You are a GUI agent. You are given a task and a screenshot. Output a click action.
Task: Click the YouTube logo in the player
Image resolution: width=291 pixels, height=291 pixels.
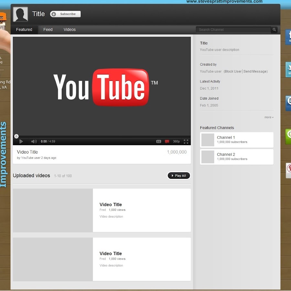pyautogui.click(x=105, y=87)
